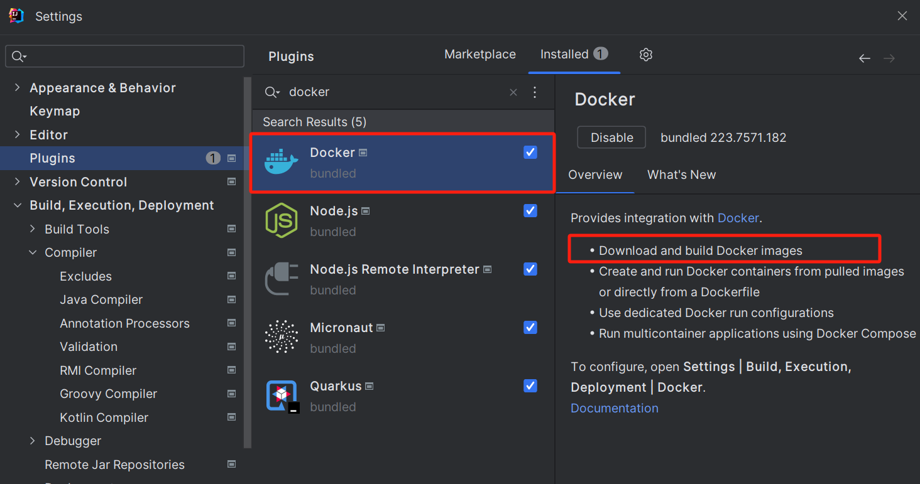Viewport: 920px width, 484px height.
Task: Go forward with the right arrow
Action: [889, 58]
